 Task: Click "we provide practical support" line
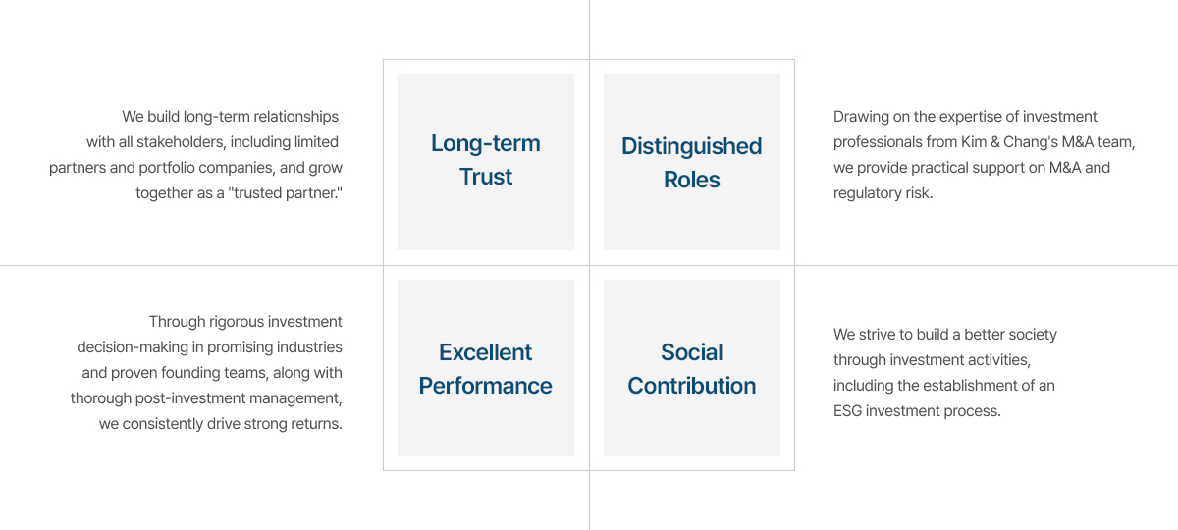tap(972, 167)
